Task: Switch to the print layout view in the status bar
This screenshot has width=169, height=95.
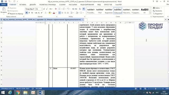Action: click(140, 89)
